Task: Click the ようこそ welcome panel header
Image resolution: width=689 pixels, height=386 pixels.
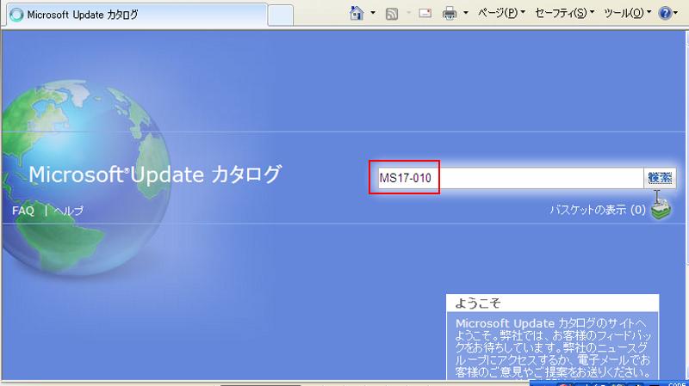Action: 552,303
